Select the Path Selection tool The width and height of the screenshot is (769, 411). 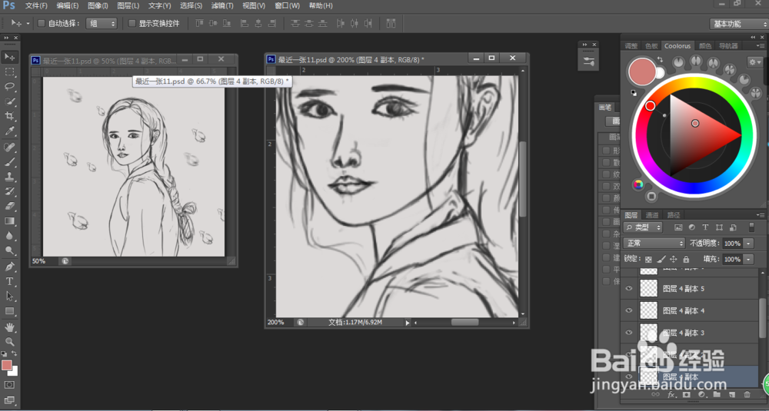[x=10, y=296]
